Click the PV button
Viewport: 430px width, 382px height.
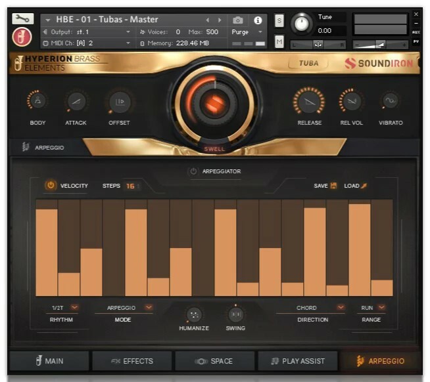416,41
